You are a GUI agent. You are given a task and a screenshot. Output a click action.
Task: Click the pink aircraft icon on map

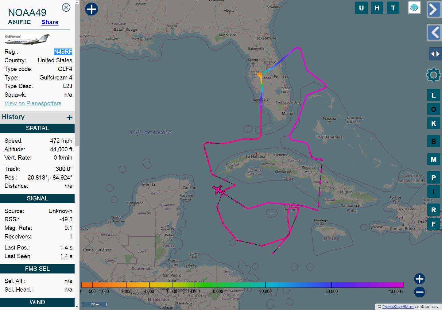(x=218, y=190)
